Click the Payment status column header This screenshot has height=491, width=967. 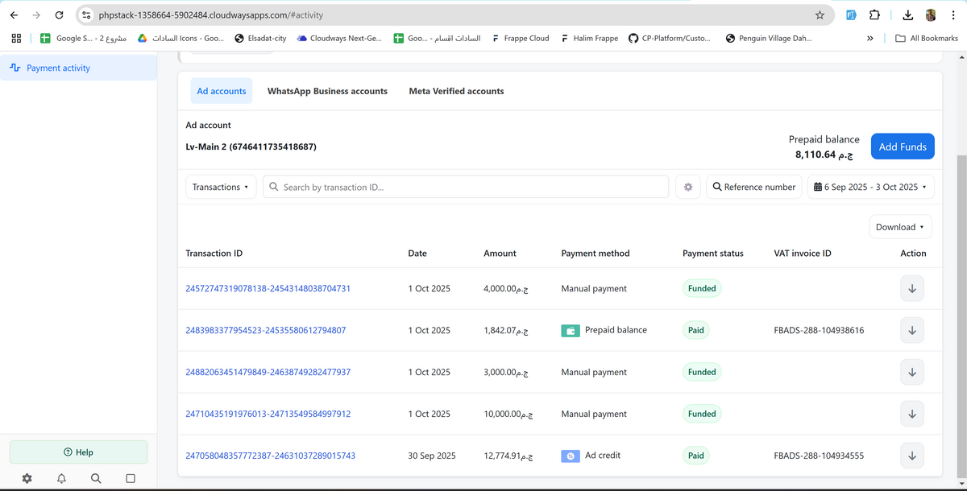[x=713, y=253]
